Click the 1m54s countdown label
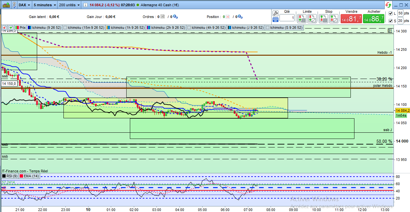Screen dimensions: 410x212 tap(400, 115)
